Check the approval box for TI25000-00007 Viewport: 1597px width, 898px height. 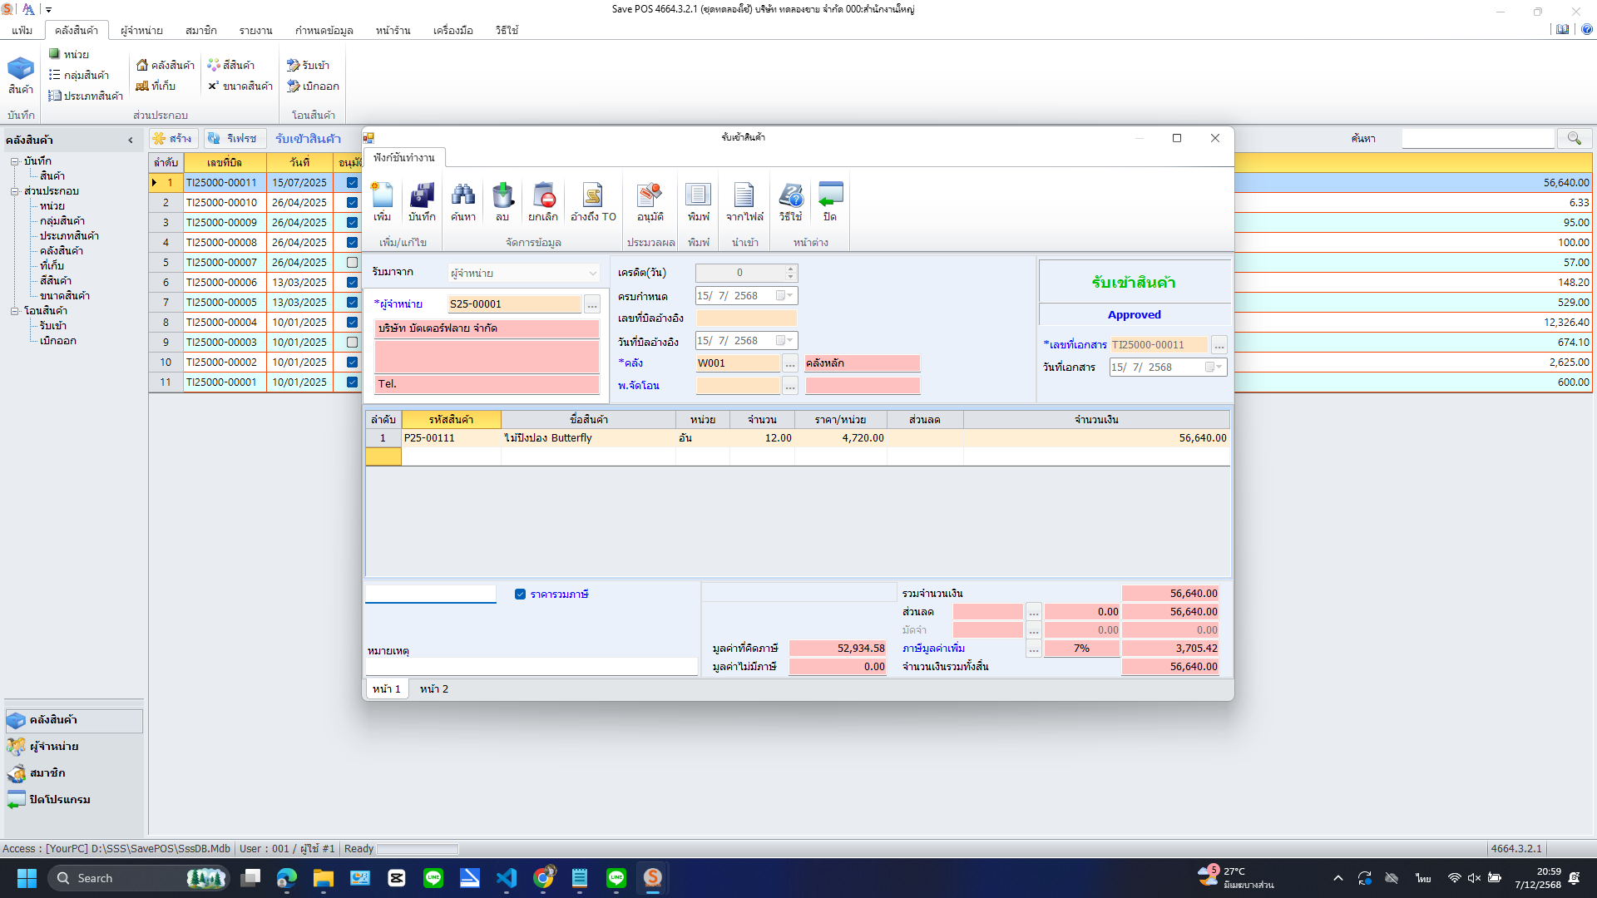350,262
